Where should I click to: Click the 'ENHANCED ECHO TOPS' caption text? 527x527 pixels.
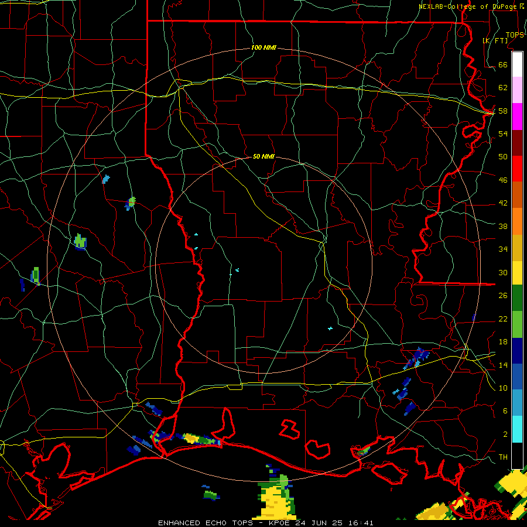[x=206, y=523]
